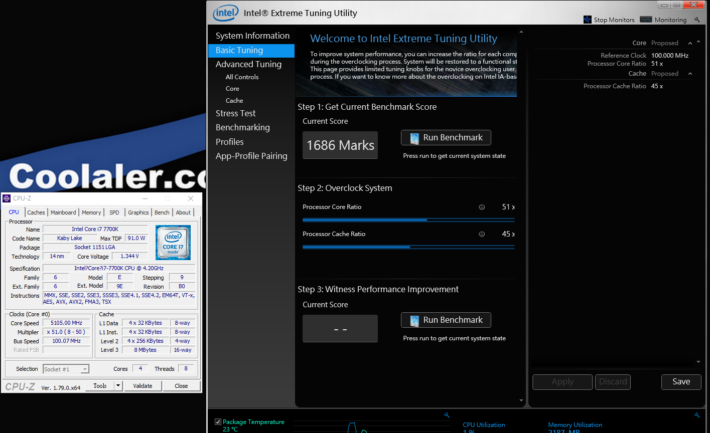Click the info icon beside Processor Core Ratio
This screenshot has width=710, height=433.
(x=482, y=207)
